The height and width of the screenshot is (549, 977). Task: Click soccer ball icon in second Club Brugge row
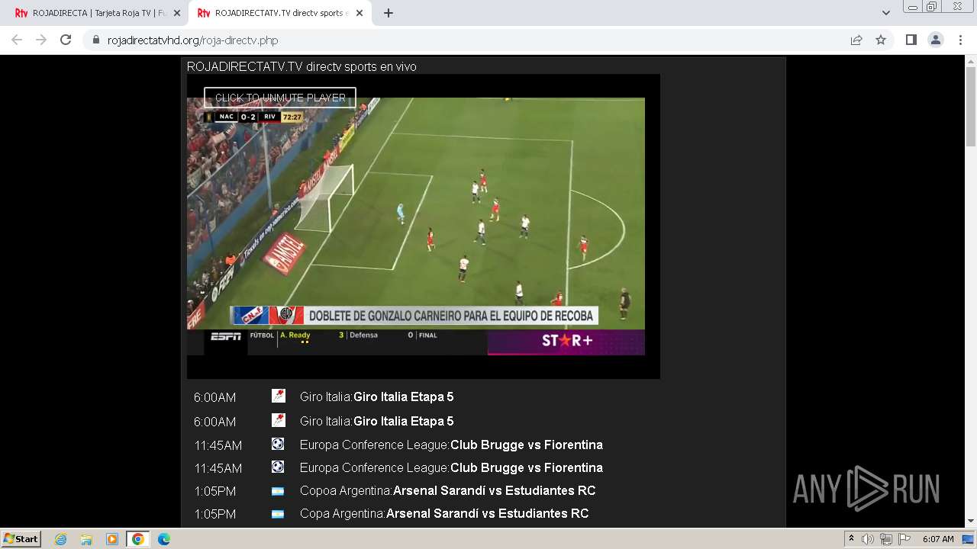pos(278,467)
